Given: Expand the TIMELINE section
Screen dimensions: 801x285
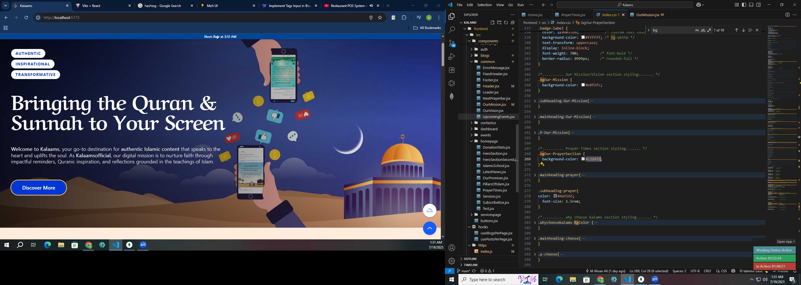Looking at the screenshot, I should point(471,265).
